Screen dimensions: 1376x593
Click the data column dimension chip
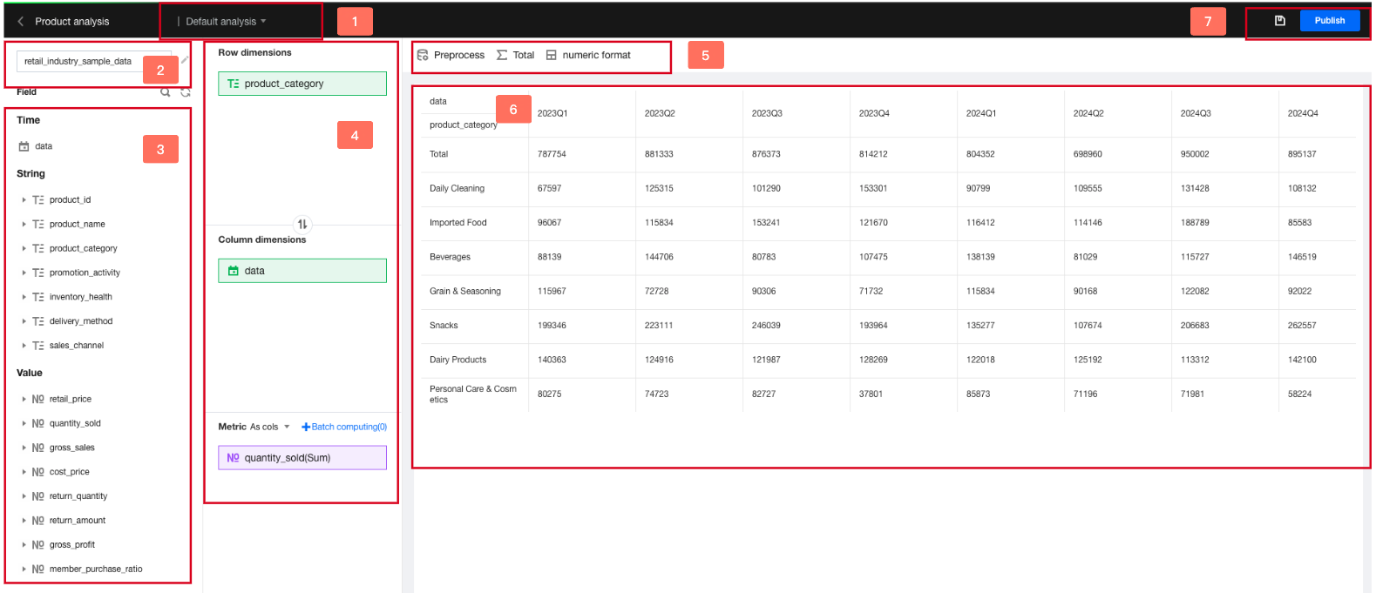point(302,271)
